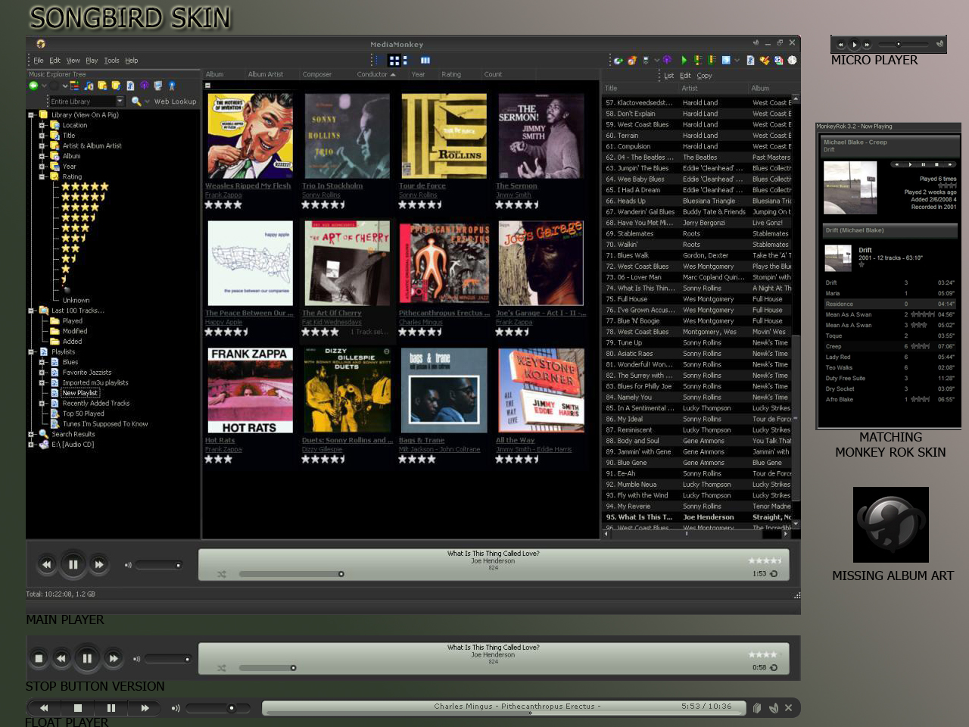Mute the main player via speaker icon
Screen dimensions: 969x727
pyautogui.click(x=128, y=565)
